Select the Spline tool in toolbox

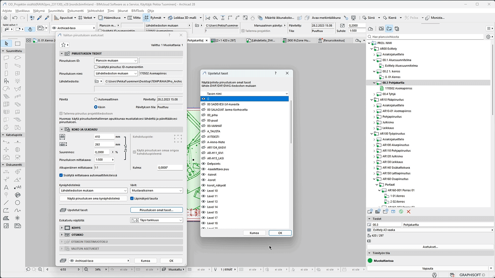[18, 210]
